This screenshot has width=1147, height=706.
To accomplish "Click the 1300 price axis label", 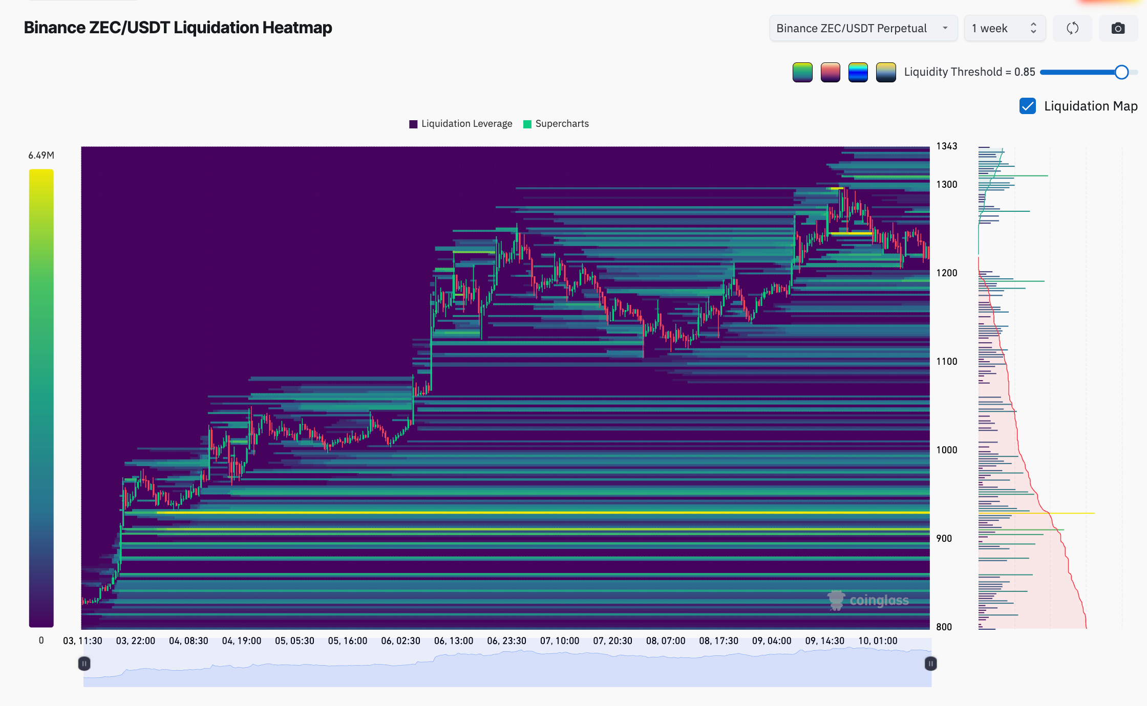I will coord(946,185).
